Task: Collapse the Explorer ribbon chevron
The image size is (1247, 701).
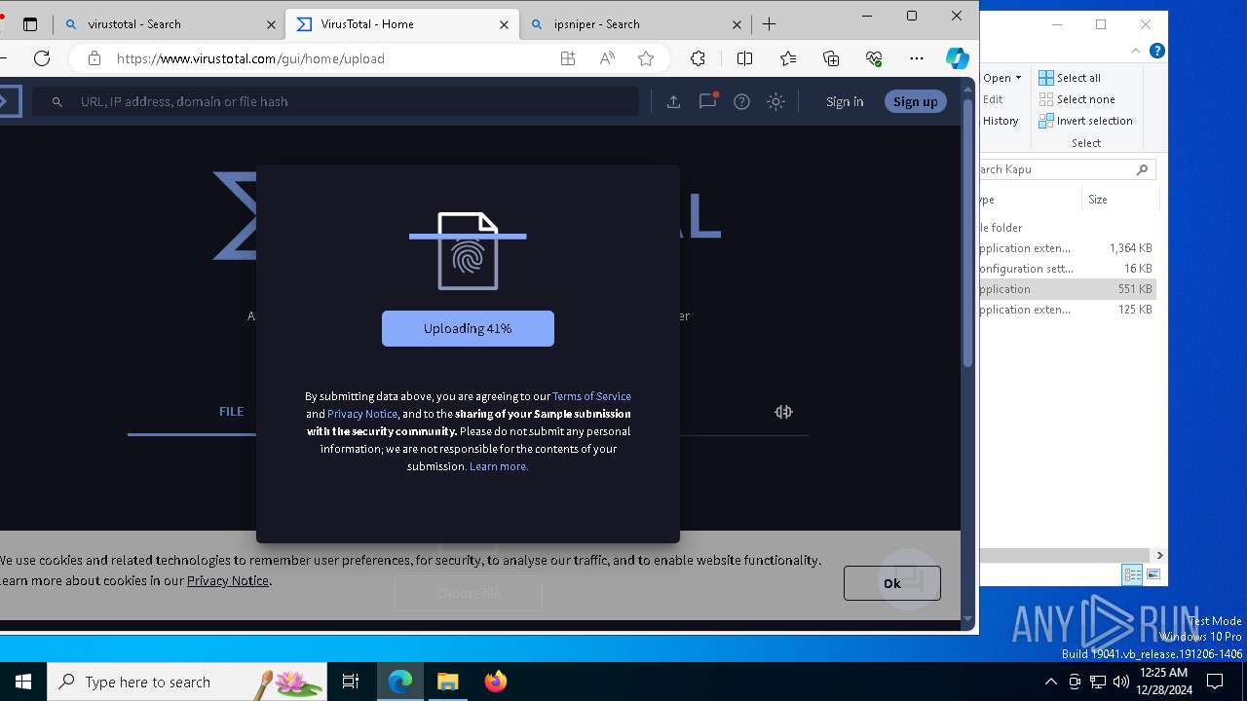Action: click(x=1136, y=51)
